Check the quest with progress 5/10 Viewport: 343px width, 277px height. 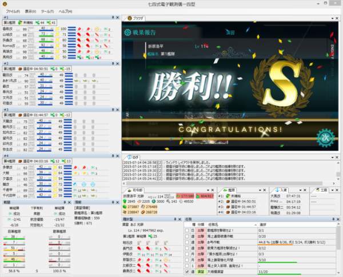pyautogui.click(x=187, y=260)
